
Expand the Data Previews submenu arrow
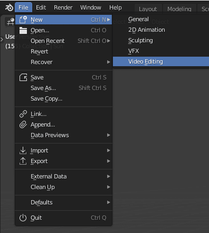(109, 135)
